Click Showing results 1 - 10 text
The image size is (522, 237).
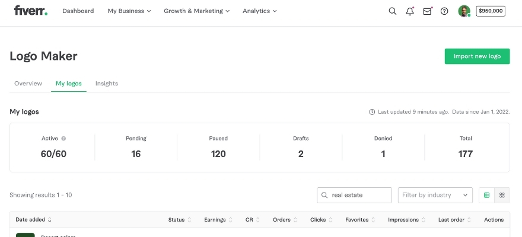pyautogui.click(x=40, y=195)
